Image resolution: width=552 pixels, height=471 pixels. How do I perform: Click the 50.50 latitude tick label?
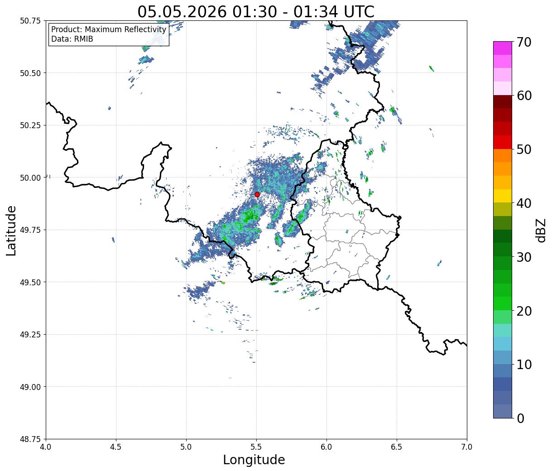[30, 73]
